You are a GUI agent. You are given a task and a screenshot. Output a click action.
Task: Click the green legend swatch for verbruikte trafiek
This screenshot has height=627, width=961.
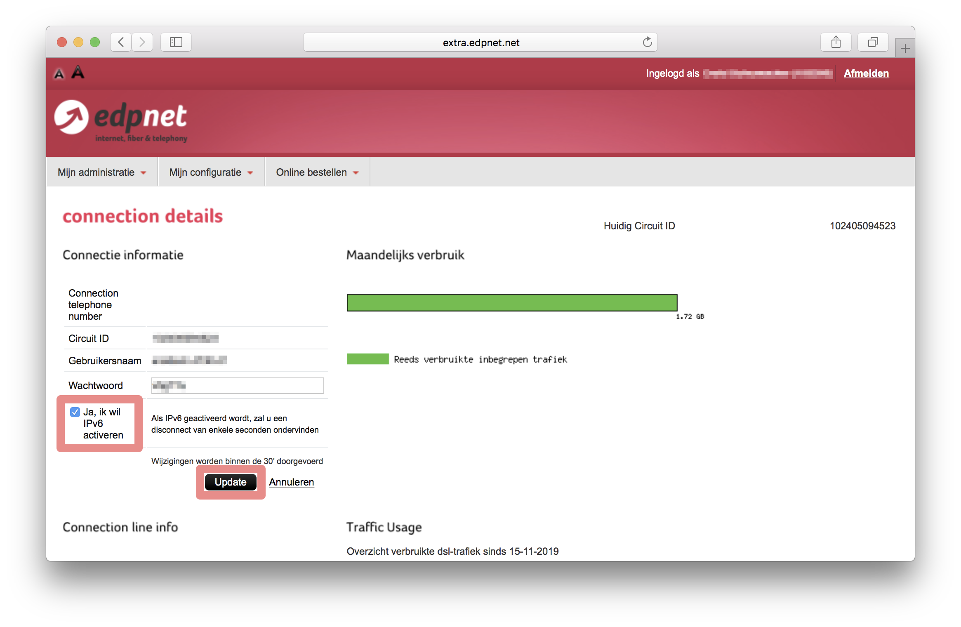pos(367,359)
